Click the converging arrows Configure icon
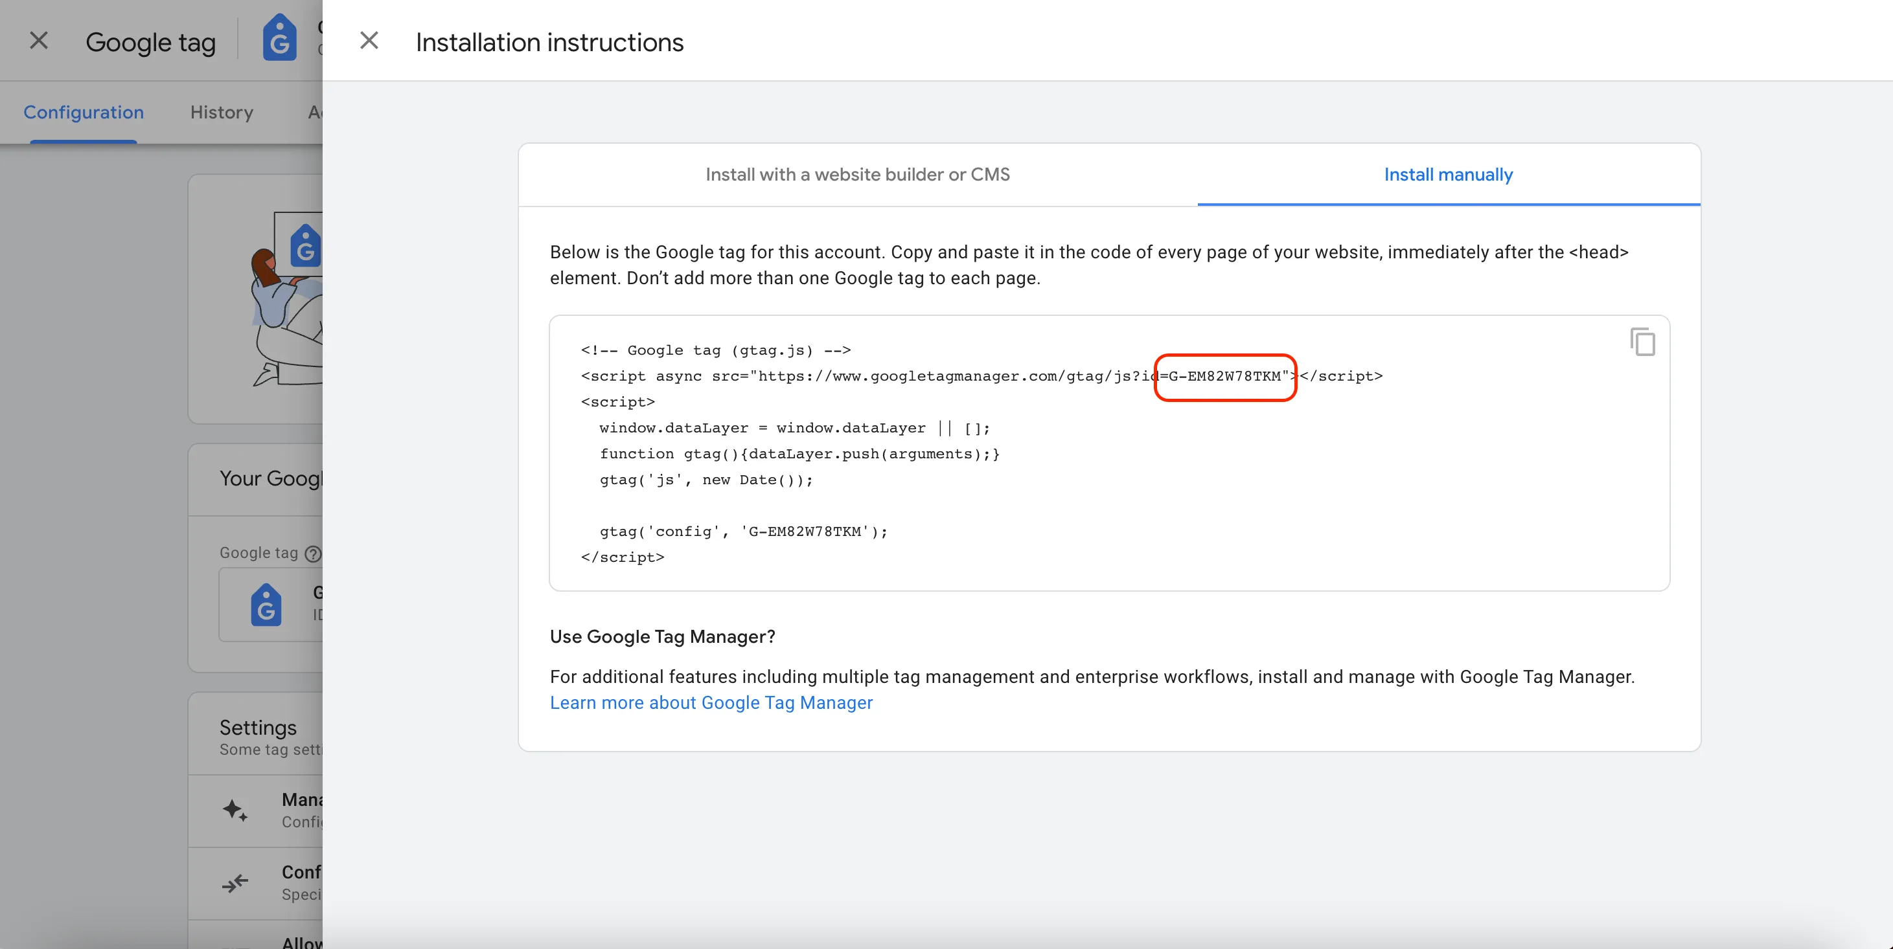 pyautogui.click(x=235, y=882)
